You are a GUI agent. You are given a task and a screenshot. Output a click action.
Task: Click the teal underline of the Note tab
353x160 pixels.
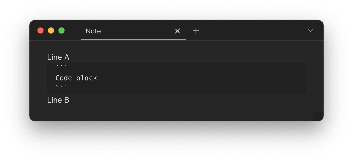pos(133,40)
